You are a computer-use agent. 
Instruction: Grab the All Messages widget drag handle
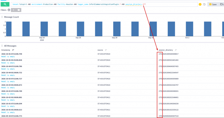coord(2,46)
